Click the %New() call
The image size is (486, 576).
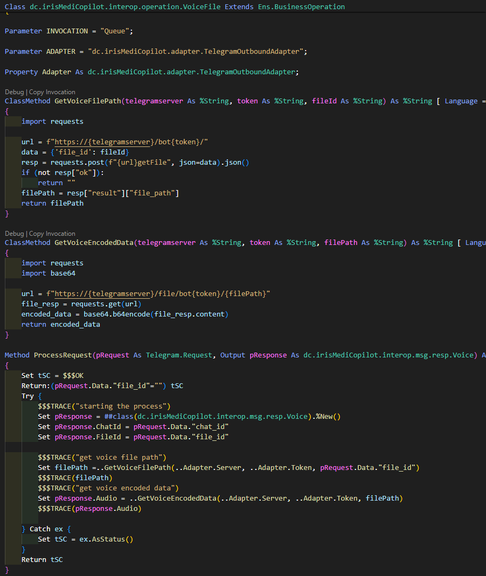[328, 417]
